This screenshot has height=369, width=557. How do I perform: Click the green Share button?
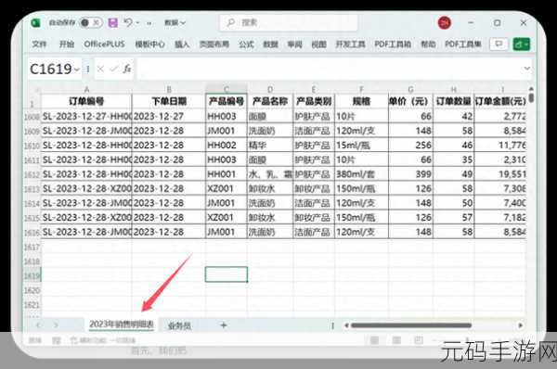pyautogui.click(x=521, y=45)
